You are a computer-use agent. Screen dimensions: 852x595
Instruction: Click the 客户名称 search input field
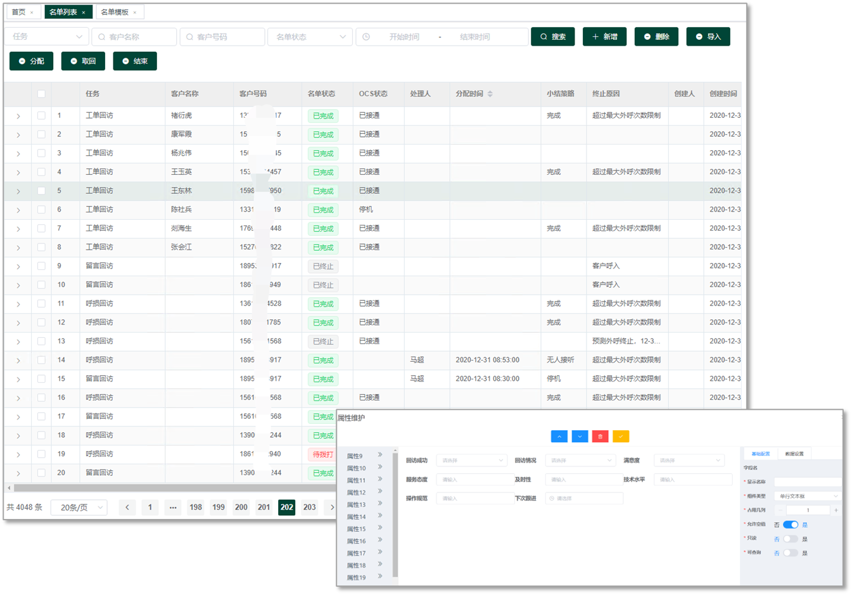coord(134,37)
